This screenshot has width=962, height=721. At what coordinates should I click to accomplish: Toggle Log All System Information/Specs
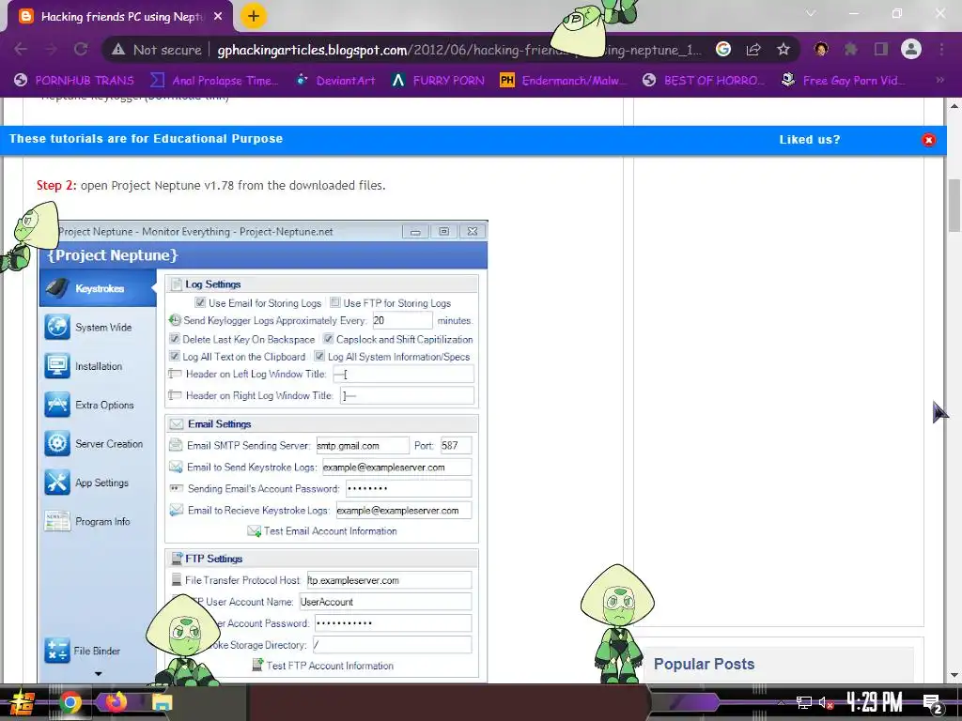319,356
